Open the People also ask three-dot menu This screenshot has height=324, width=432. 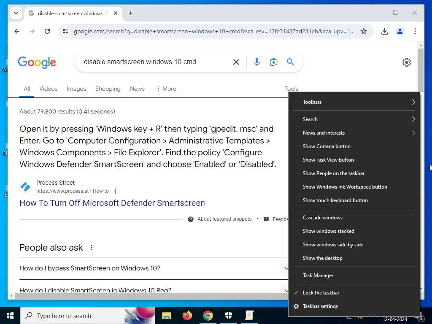[92, 248]
